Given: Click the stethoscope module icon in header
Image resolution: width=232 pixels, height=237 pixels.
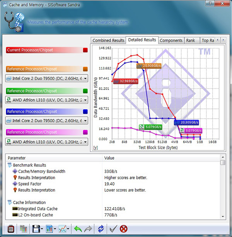Looking at the screenshot, I should pyautogui.click(x=14, y=22).
